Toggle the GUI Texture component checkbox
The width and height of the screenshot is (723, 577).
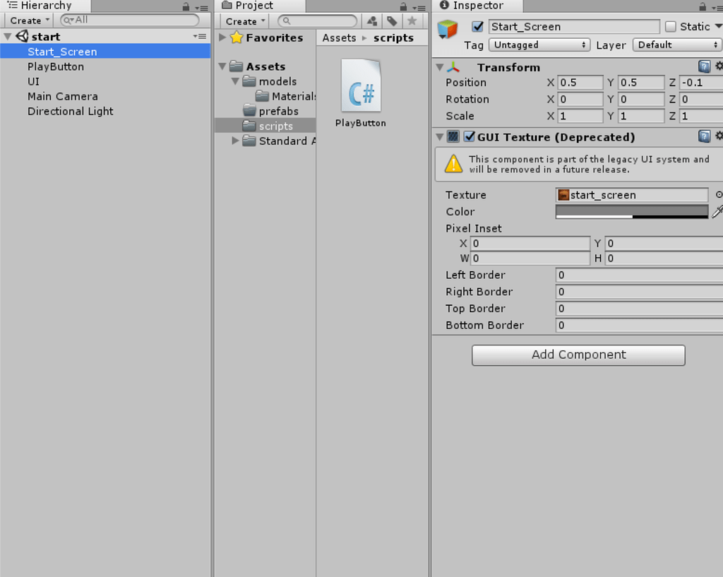point(470,136)
